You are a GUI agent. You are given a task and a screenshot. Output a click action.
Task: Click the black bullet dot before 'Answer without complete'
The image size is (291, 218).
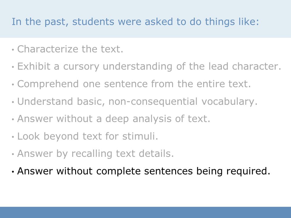(x=13, y=172)
